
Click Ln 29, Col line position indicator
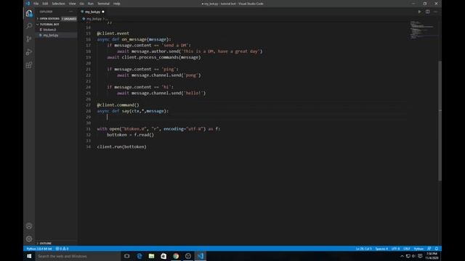[363, 249]
